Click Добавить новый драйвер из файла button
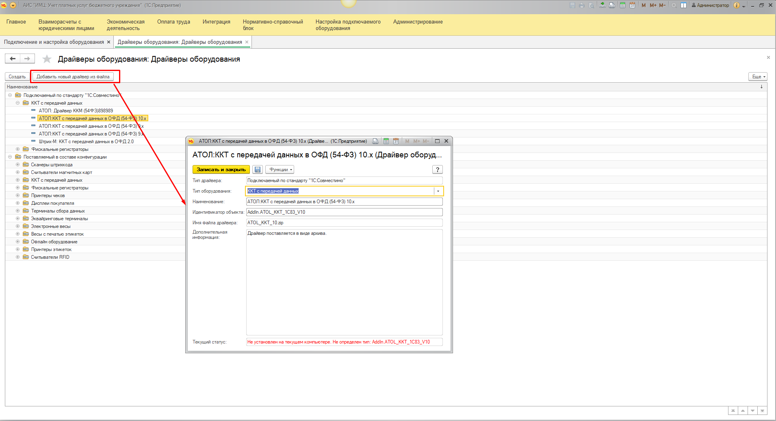This screenshot has height=421, width=776. point(73,77)
